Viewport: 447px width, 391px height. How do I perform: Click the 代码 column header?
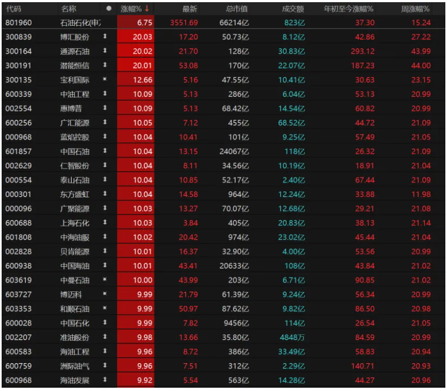[14, 9]
